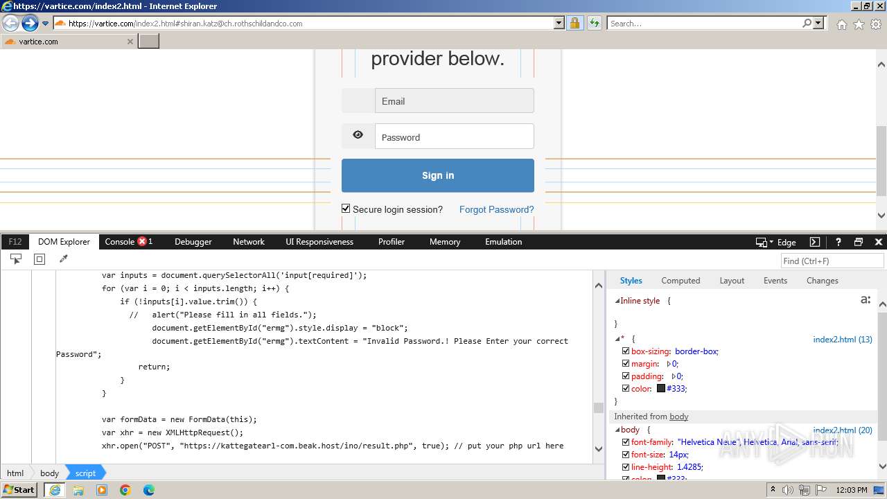Viewport: 887px width, 499px height.
Task: Click the security lock icon
Action: pos(574,24)
